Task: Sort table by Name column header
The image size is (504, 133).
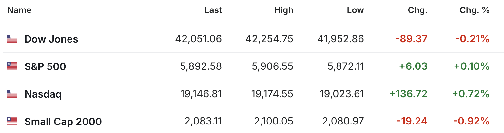Action: coord(19,10)
